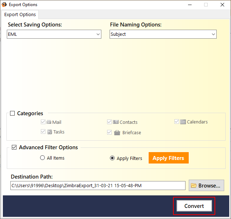Screen dimensions: 231x219
Task: Start conversion with the Convert button
Action: point(194,206)
